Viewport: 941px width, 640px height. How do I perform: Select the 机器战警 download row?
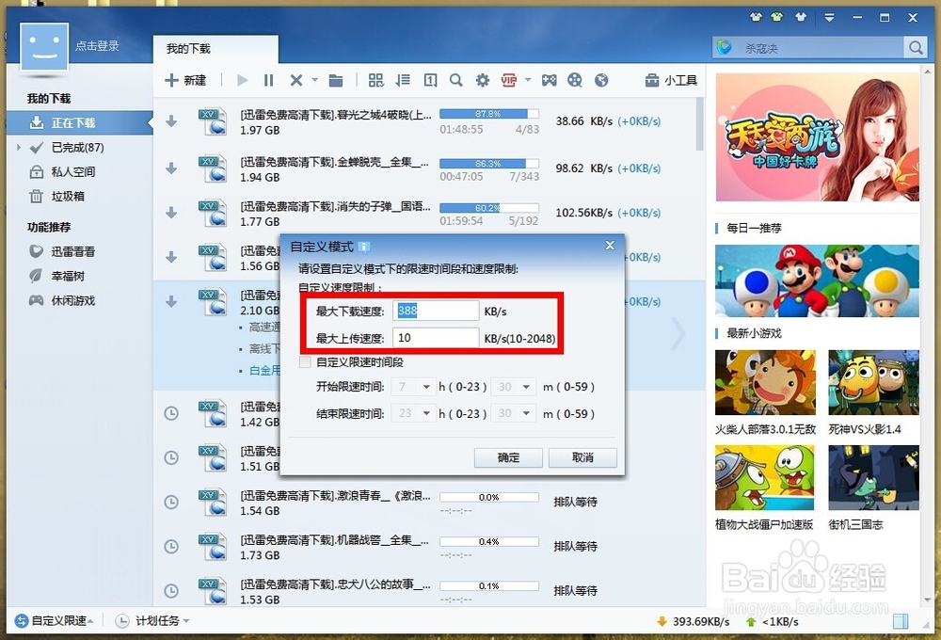pyautogui.click(x=428, y=547)
